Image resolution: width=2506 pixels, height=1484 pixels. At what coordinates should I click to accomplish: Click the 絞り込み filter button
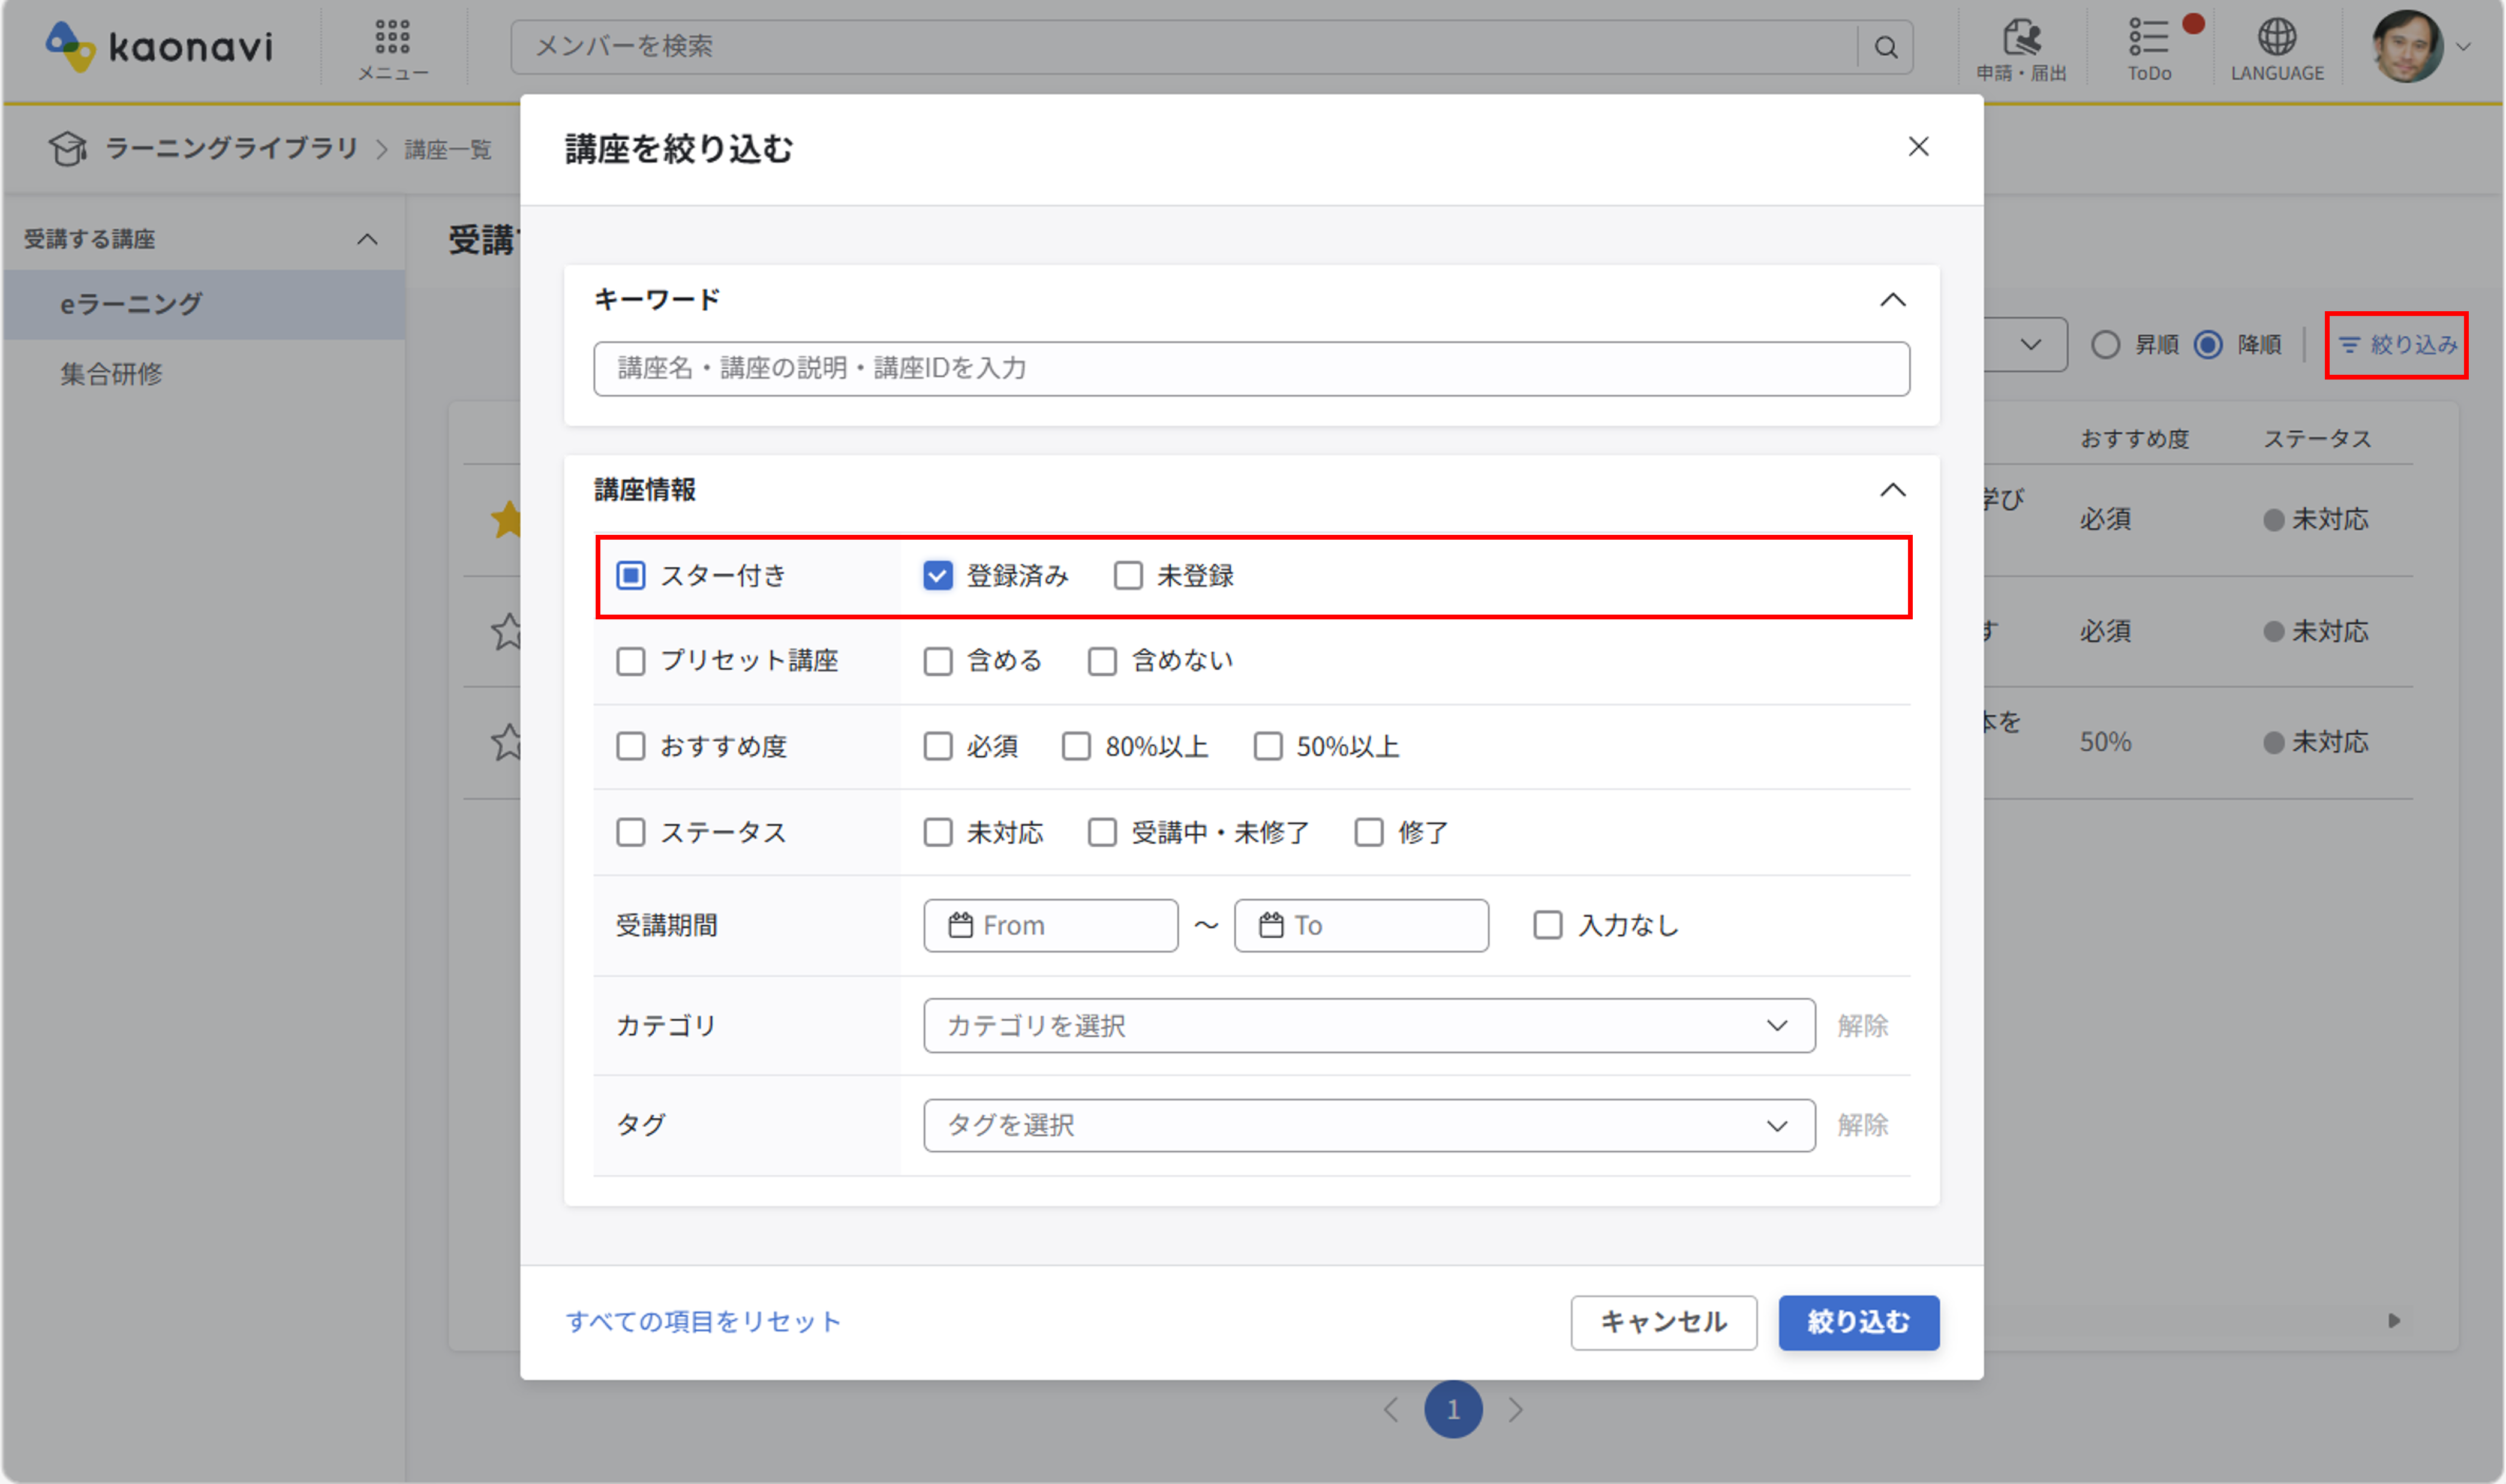pos(2397,345)
